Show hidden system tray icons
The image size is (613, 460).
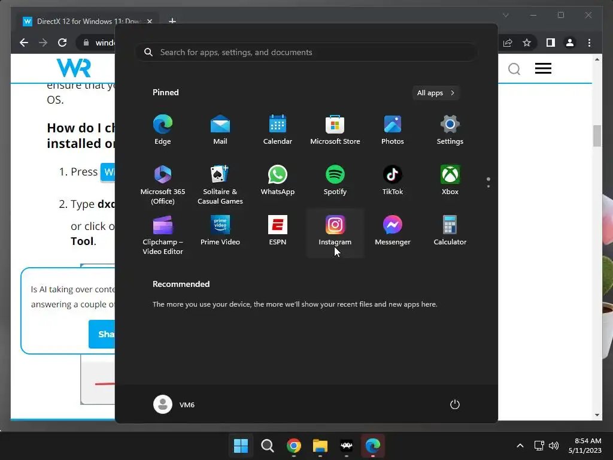pos(520,446)
